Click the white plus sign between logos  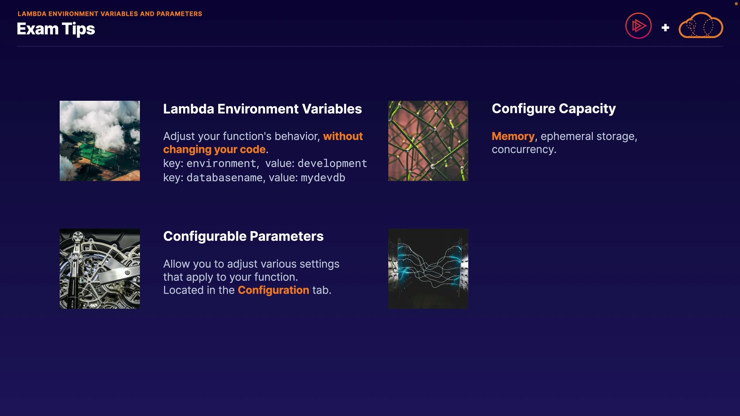[665, 28]
